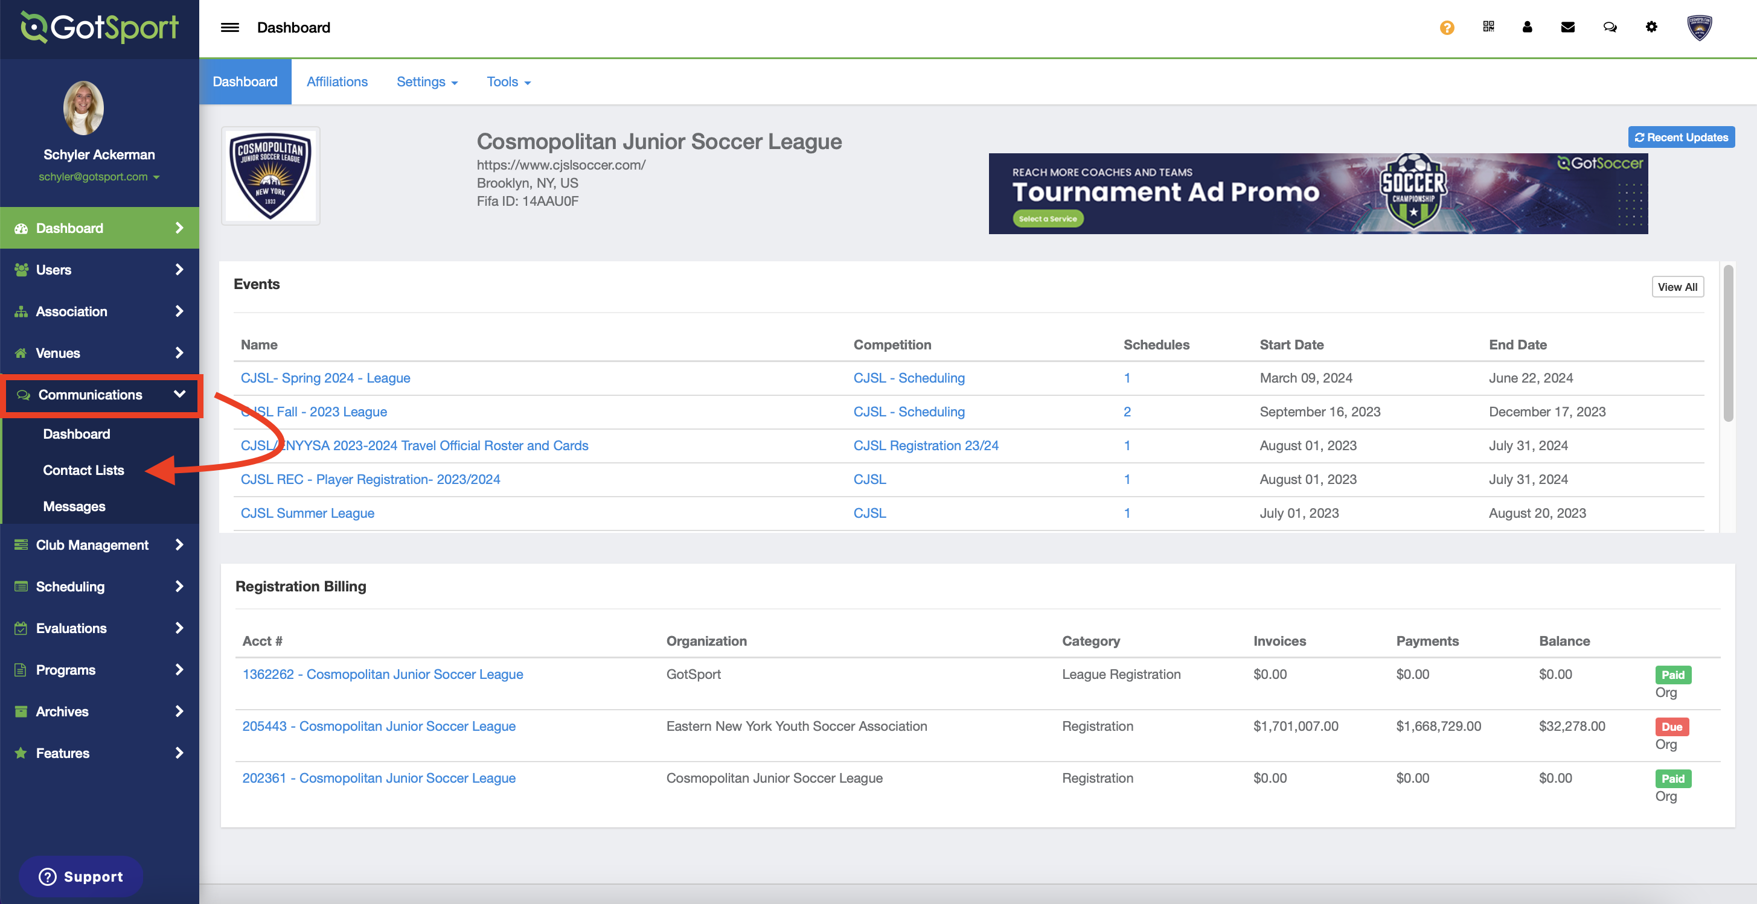Open the Support button
1757x904 pixels.
[81, 876]
